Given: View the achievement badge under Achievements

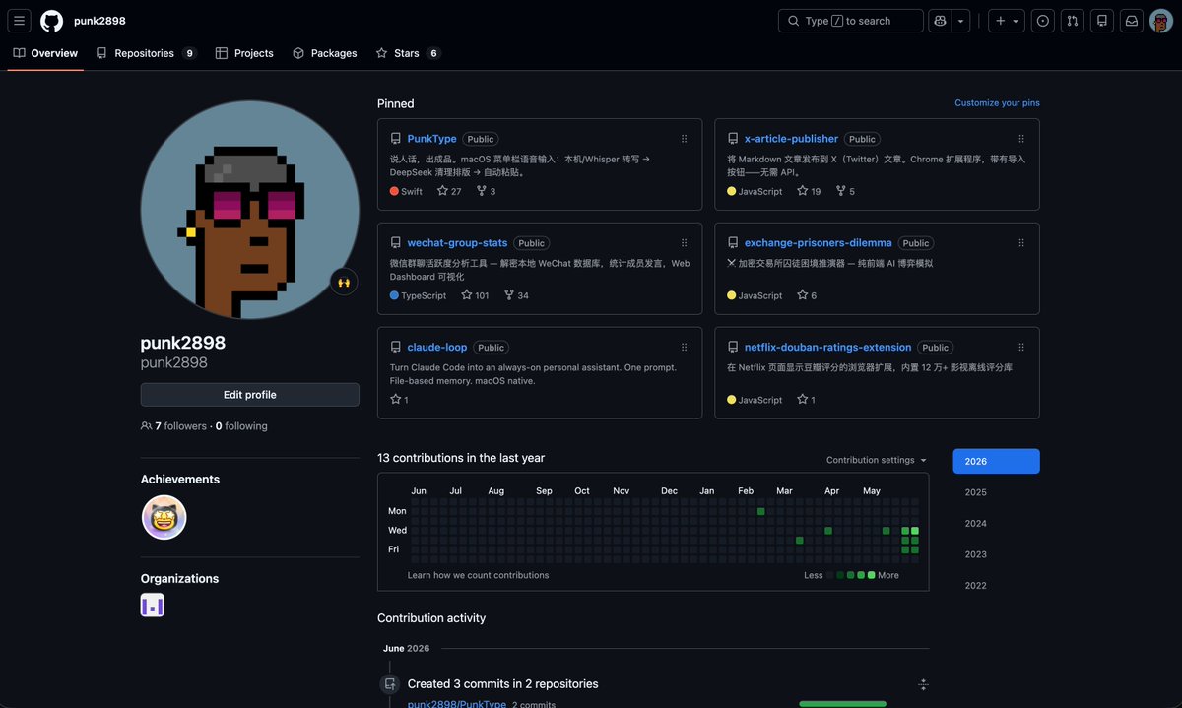Looking at the screenshot, I should pyautogui.click(x=164, y=518).
